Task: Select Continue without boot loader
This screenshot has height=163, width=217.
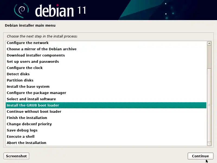Action: point(106,111)
